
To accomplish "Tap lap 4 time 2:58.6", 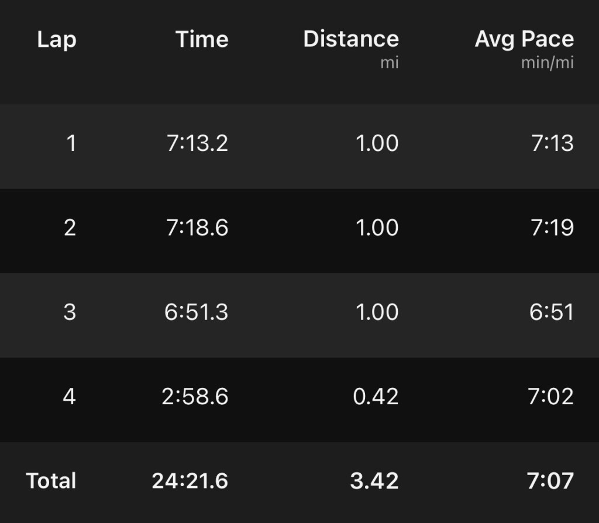I will [195, 397].
